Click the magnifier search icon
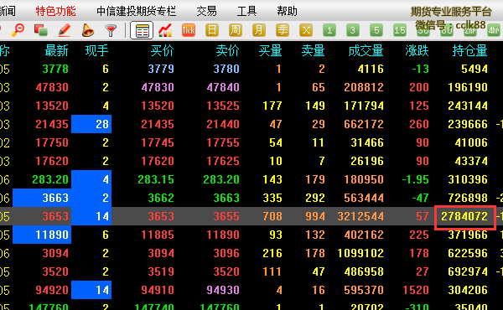 (x=18, y=30)
